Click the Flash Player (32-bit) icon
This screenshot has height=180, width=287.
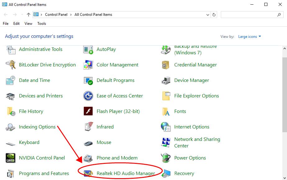(x=88, y=111)
